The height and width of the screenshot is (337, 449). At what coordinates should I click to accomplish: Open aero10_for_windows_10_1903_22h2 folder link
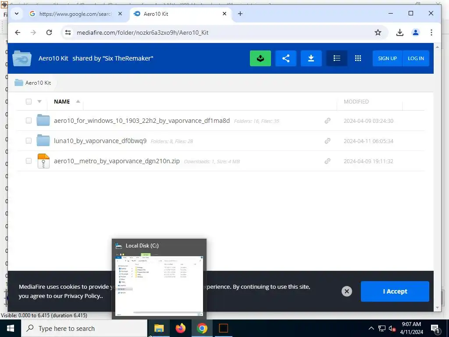tap(142, 121)
